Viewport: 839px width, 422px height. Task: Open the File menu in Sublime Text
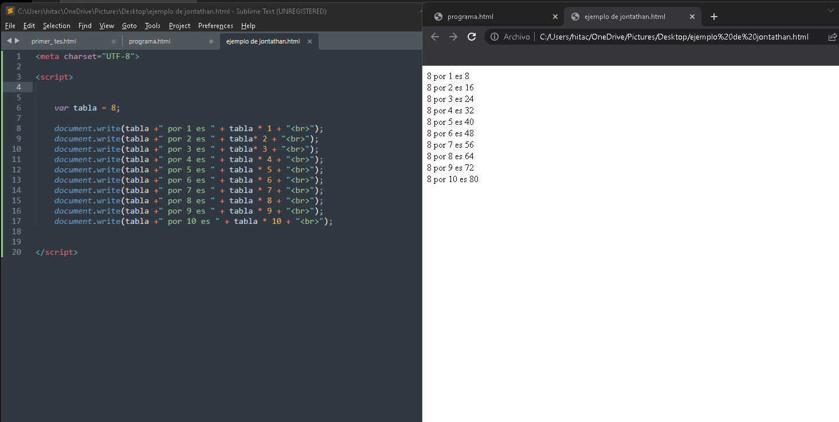[x=10, y=26]
